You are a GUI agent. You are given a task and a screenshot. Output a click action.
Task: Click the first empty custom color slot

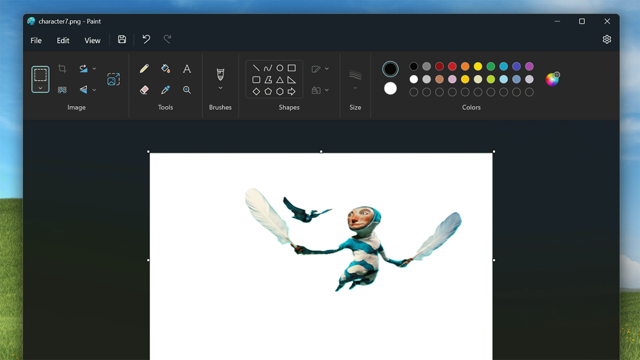pos(413,92)
